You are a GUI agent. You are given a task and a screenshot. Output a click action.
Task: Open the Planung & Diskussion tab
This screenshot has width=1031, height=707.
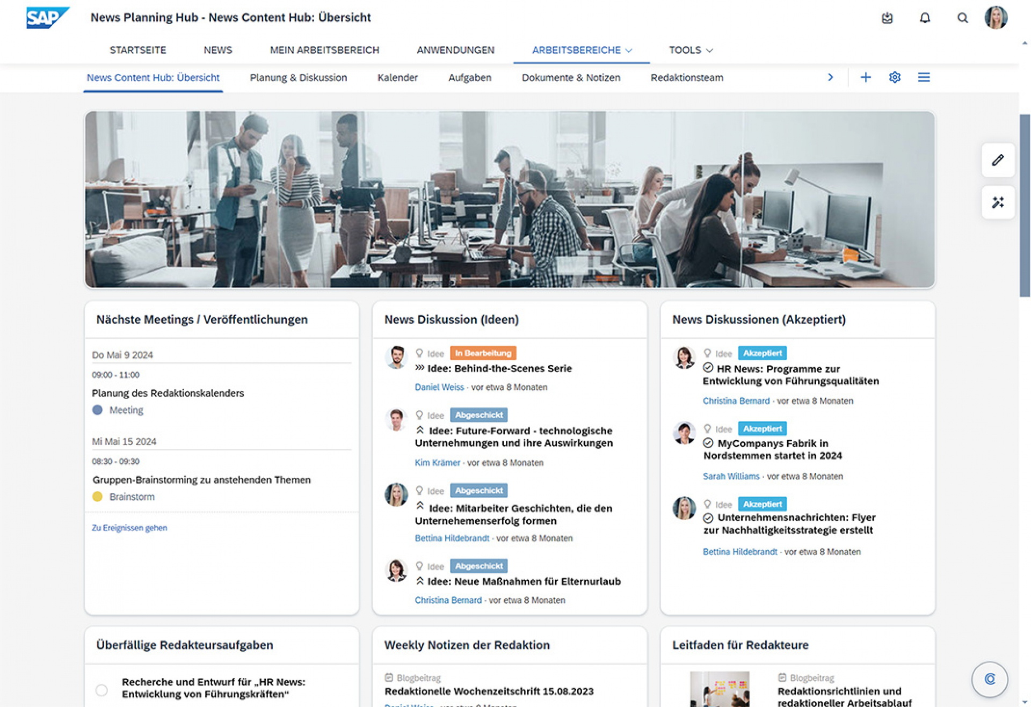(x=298, y=77)
